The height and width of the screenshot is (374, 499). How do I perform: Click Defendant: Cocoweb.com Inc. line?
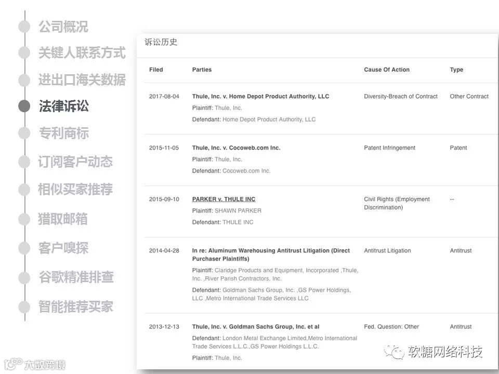pos(231,171)
